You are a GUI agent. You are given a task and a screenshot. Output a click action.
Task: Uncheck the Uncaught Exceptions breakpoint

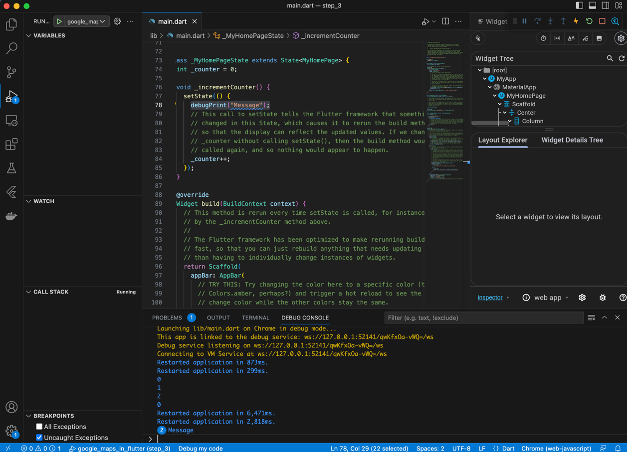pyautogui.click(x=39, y=438)
